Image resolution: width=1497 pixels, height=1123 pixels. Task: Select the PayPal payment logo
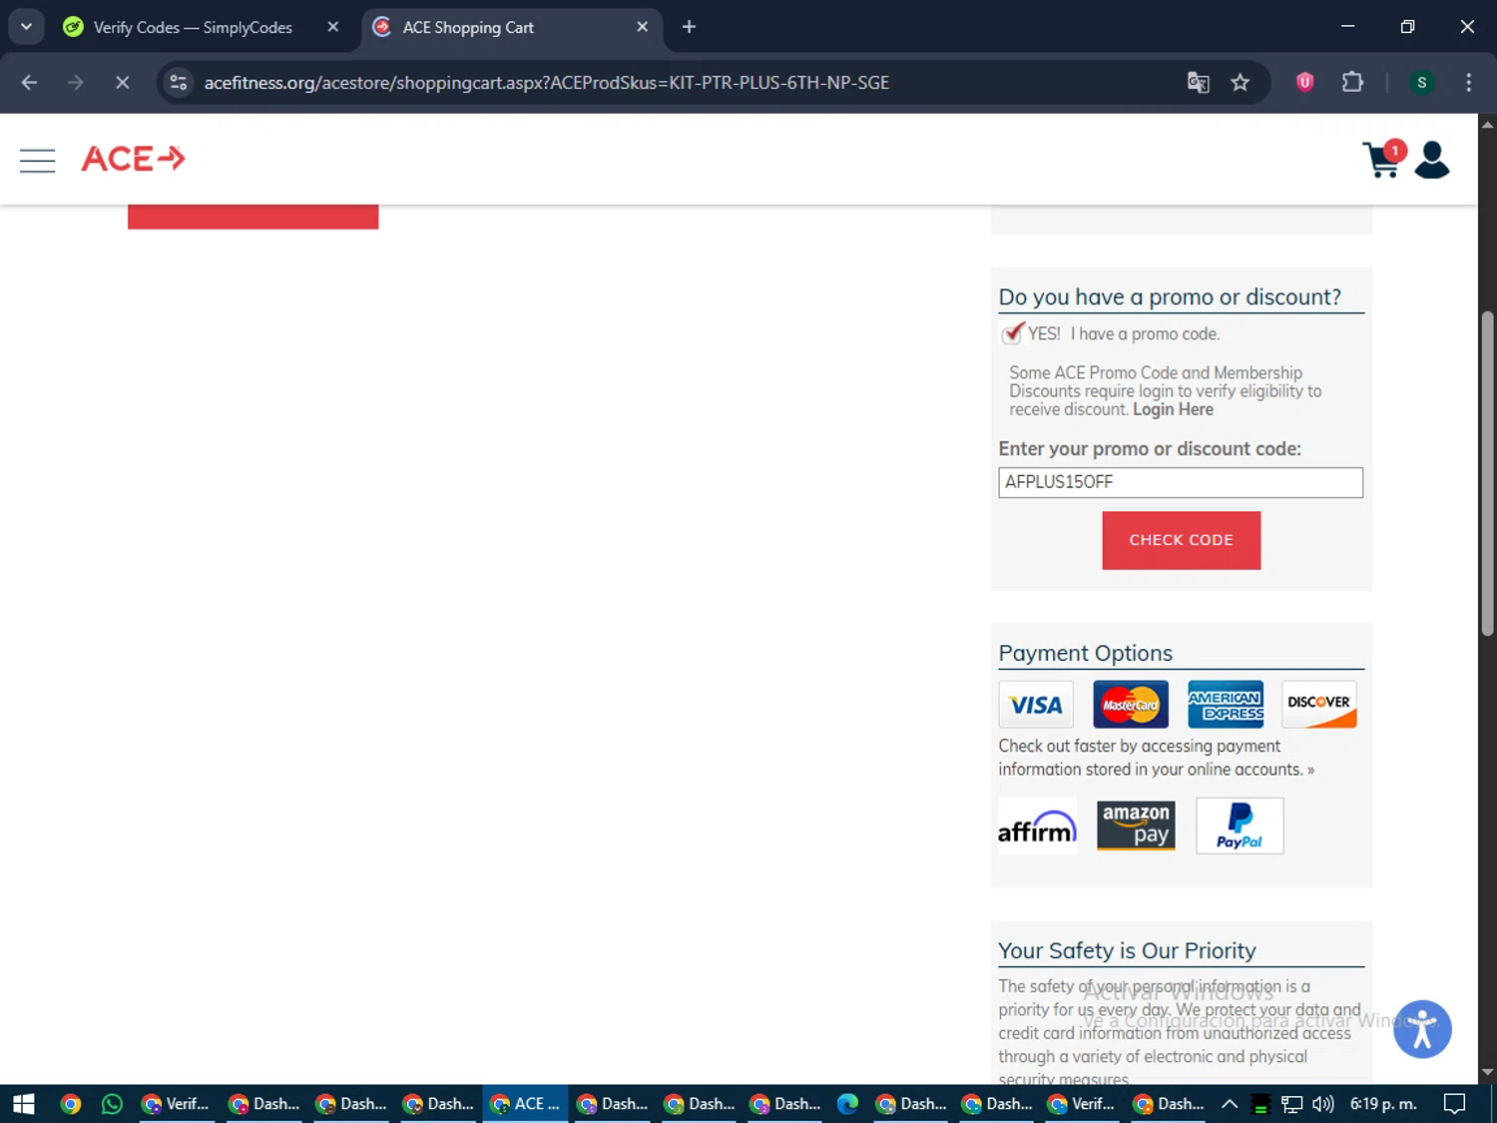(1240, 826)
